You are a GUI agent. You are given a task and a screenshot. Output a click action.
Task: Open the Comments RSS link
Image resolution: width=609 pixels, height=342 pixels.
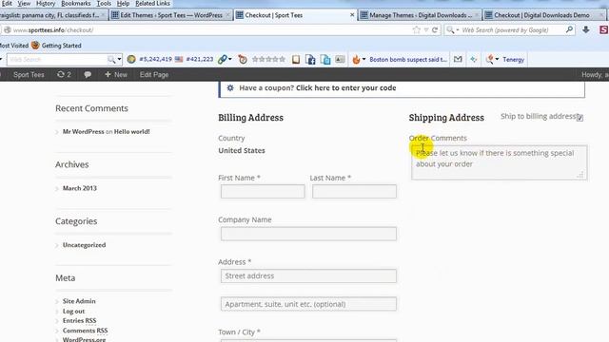tap(85, 331)
